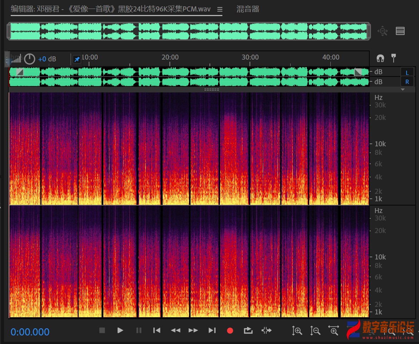
Task: Switch to the 混音器 tab
Action: tap(248, 9)
